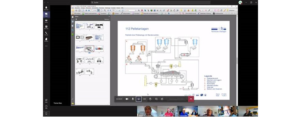Expand more apps ellipsis in Teams sidebar
301x117 pixels.
[46, 46]
